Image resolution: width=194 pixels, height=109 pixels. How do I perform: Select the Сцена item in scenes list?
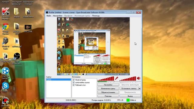coord(59,80)
